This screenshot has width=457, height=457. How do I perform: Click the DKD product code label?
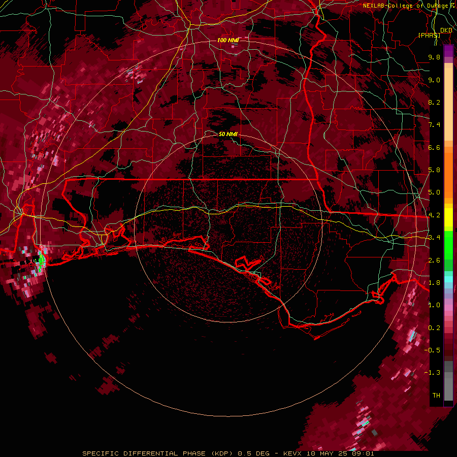446,30
